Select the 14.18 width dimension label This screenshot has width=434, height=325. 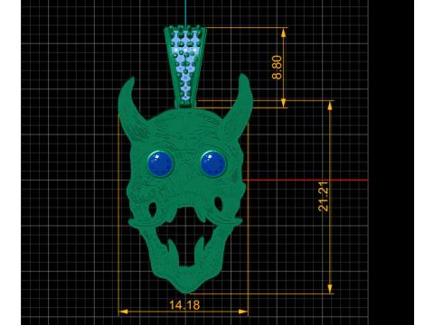click(x=184, y=305)
